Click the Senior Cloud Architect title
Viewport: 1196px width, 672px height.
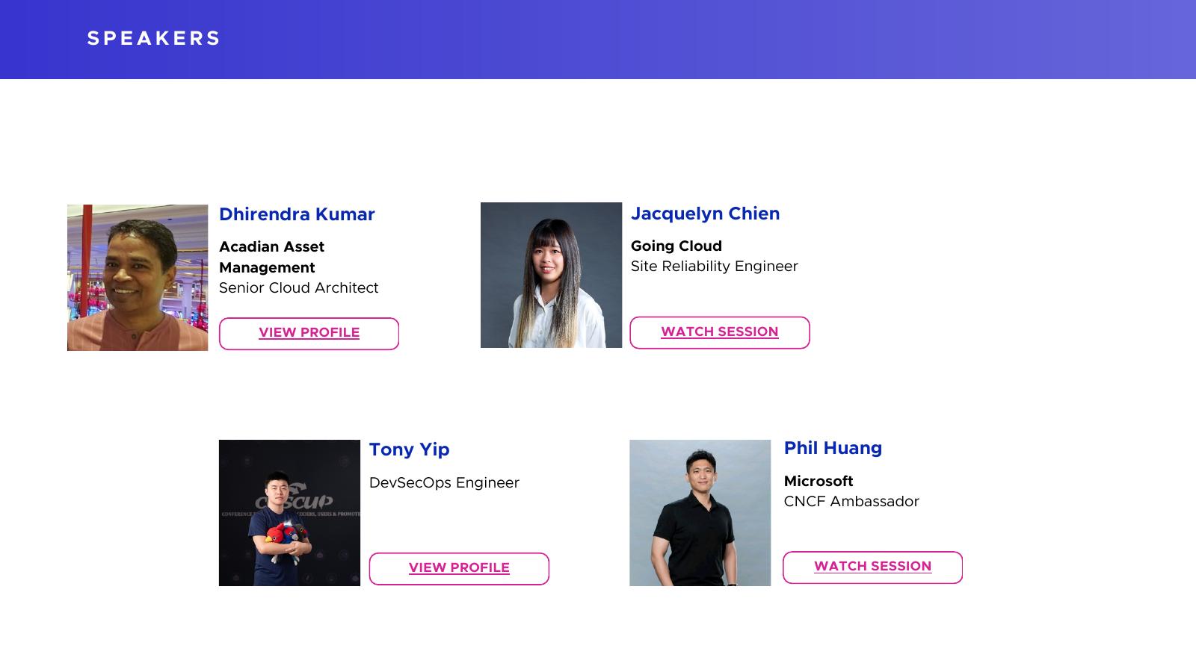[298, 288]
